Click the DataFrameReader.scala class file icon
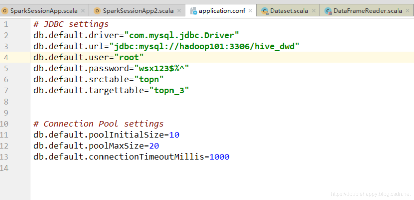 [328, 11]
